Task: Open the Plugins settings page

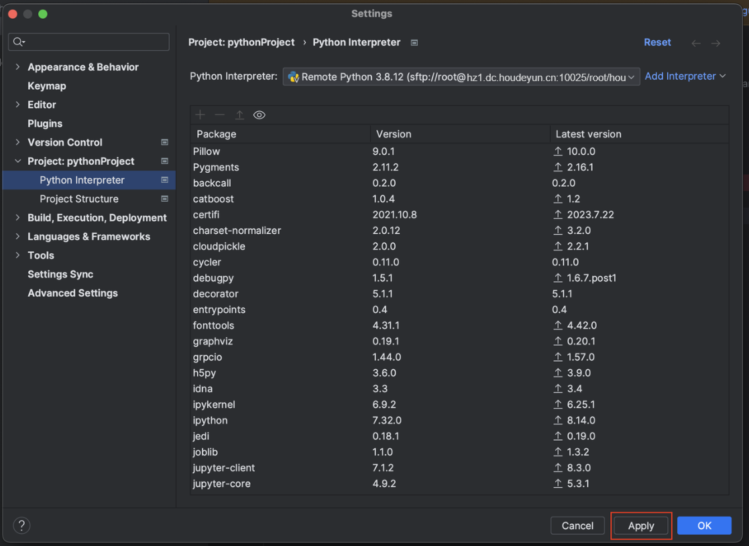Action: pos(45,124)
